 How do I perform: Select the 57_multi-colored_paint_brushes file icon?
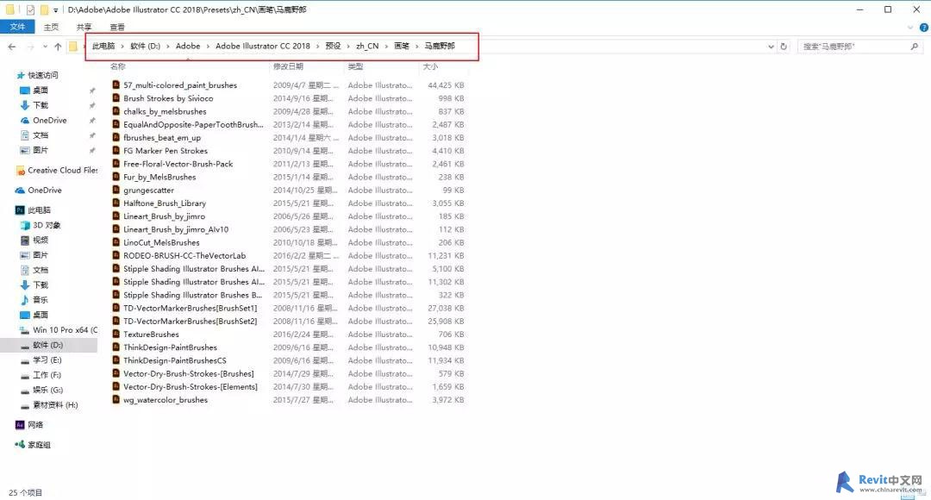pos(116,85)
